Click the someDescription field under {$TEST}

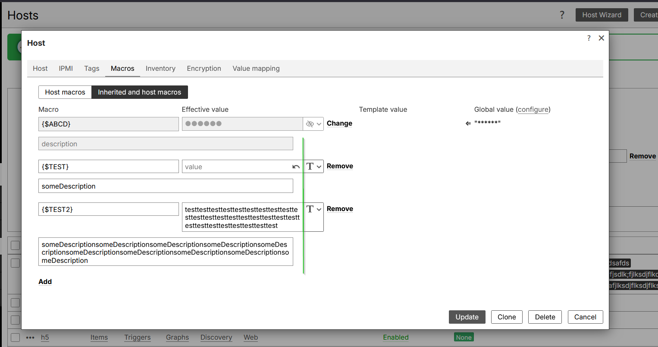pos(166,186)
